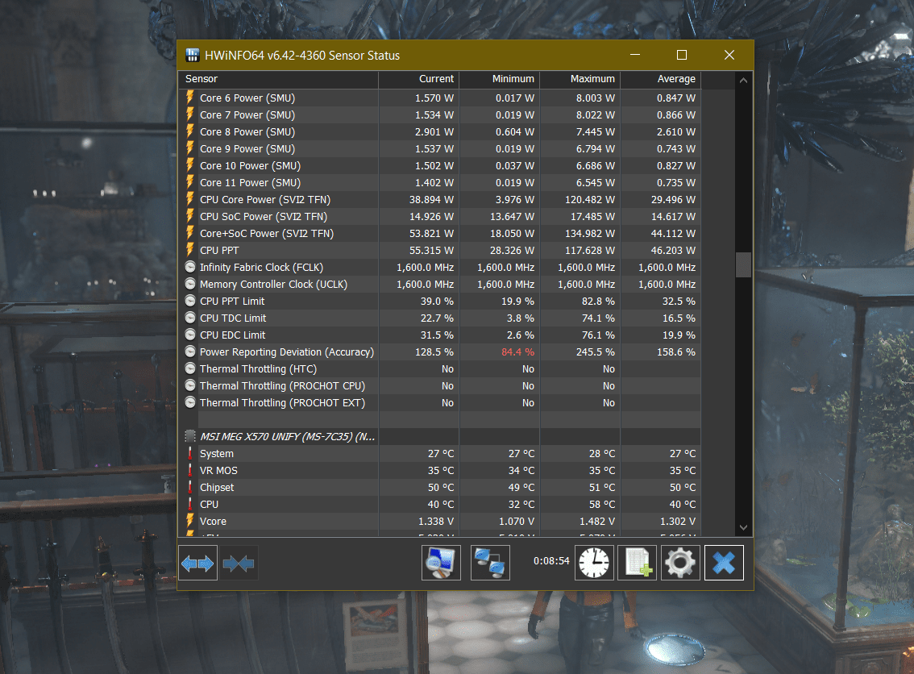Click thermometer icon beside System row

point(190,453)
